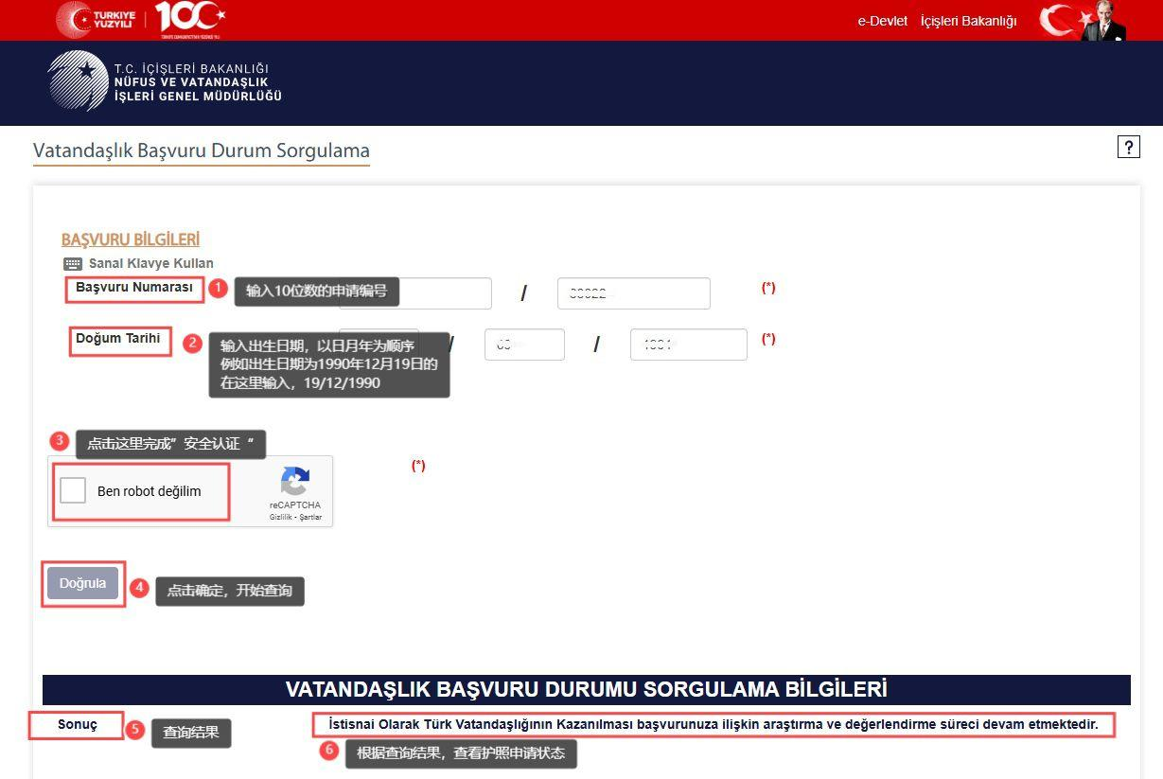Click the red number 4 marker

point(139,588)
